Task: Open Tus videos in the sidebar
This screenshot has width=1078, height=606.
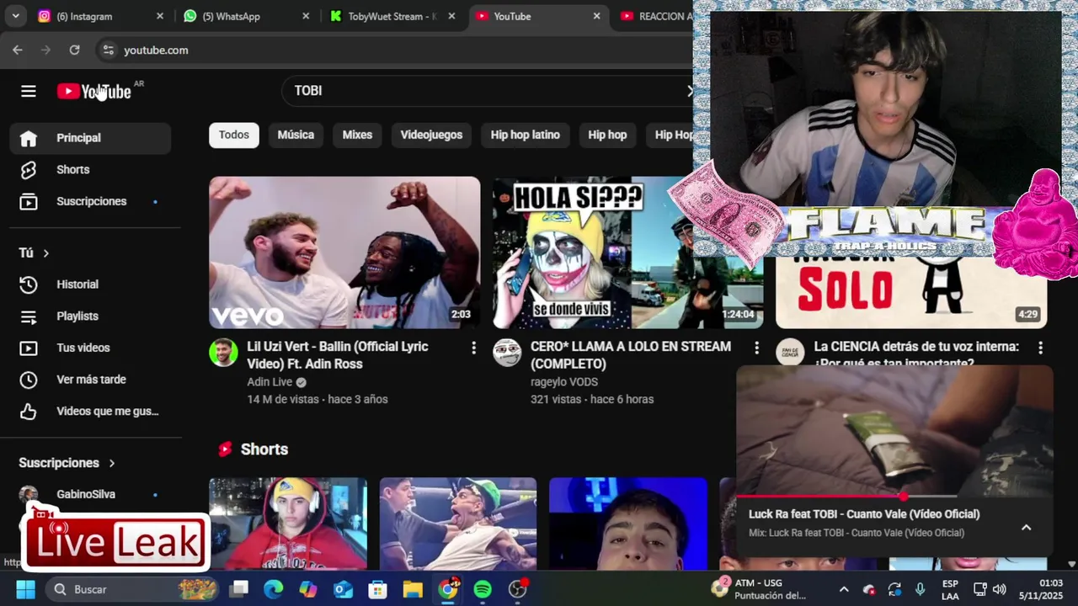Action: click(90, 348)
